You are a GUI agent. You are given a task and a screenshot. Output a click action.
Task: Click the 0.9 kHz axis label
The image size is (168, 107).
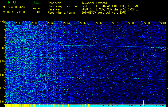click(x=2, y=62)
